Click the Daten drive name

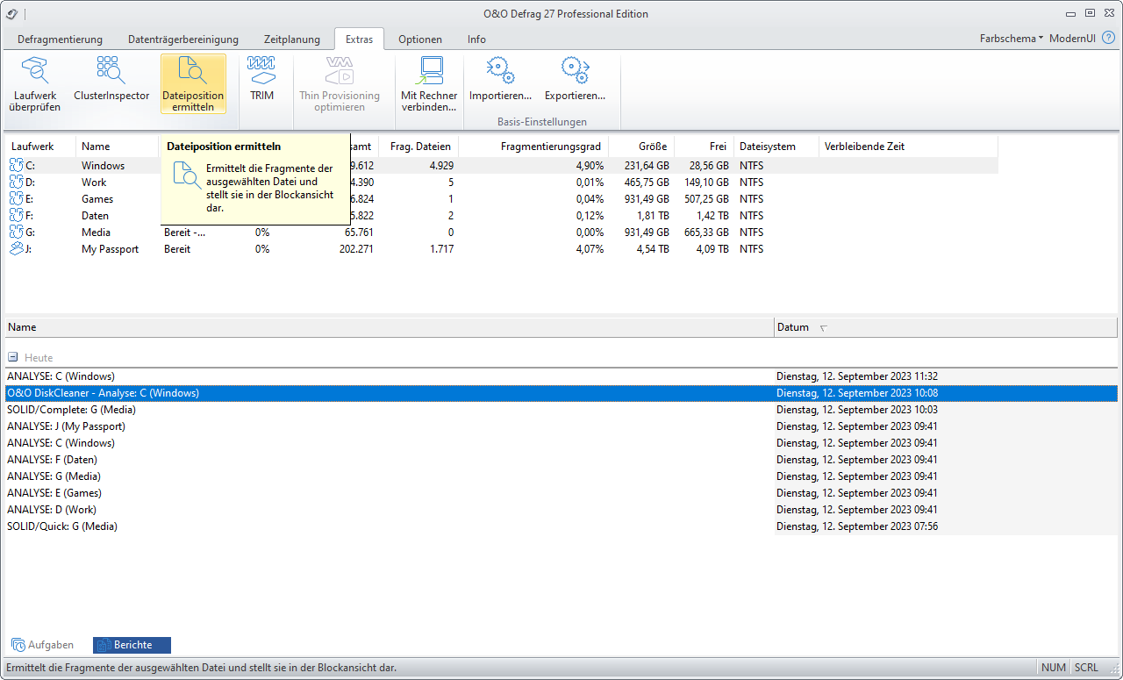pyautogui.click(x=96, y=216)
